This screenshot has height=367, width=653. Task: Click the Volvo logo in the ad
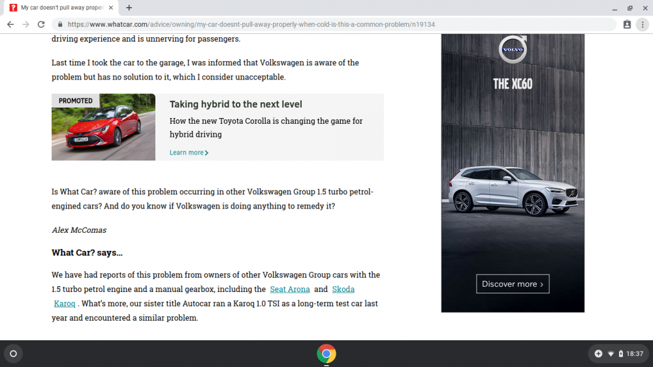point(513,49)
